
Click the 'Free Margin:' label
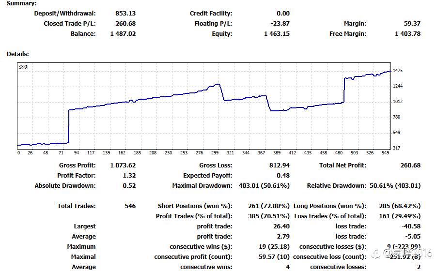click(x=347, y=34)
